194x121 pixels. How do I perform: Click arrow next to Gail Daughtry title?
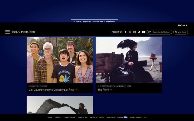tap(76, 90)
